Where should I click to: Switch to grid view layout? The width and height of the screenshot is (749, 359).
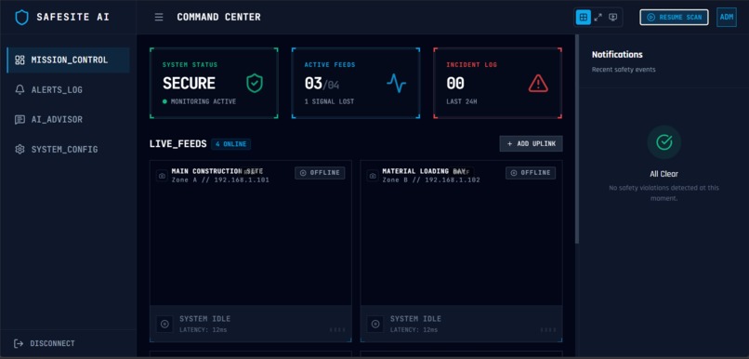pyautogui.click(x=584, y=18)
